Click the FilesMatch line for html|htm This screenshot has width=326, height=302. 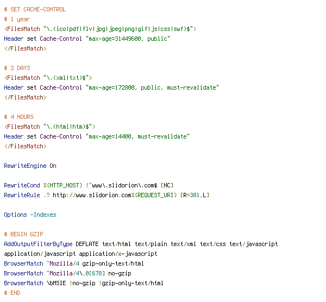coord(49,127)
